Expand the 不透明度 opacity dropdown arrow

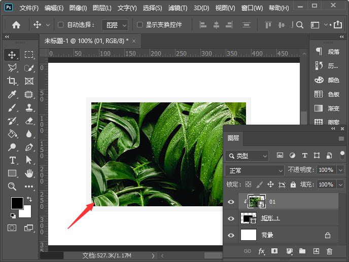pyautogui.click(x=340, y=170)
